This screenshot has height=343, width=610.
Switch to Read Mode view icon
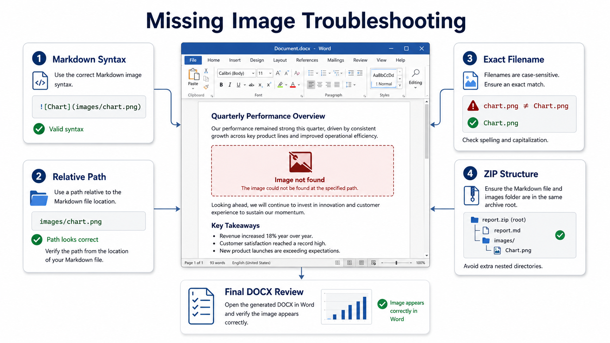[350, 262]
